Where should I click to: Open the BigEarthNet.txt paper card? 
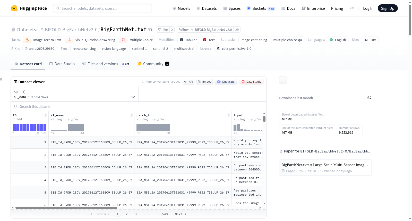coord(325,168)
